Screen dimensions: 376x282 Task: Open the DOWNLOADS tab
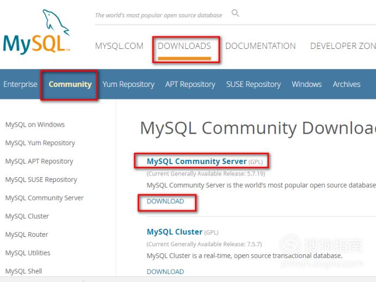(x=184, y=46)
